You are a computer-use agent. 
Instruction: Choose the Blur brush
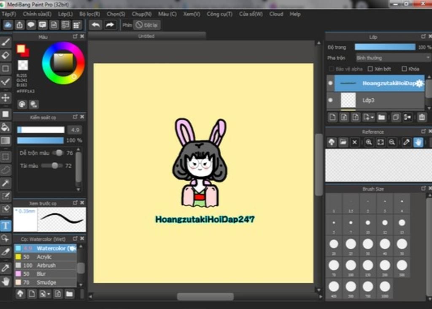point(46,274)
